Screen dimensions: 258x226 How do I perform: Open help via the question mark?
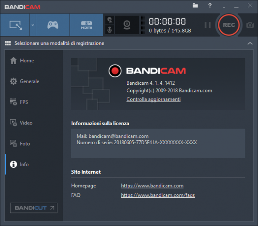210,5
